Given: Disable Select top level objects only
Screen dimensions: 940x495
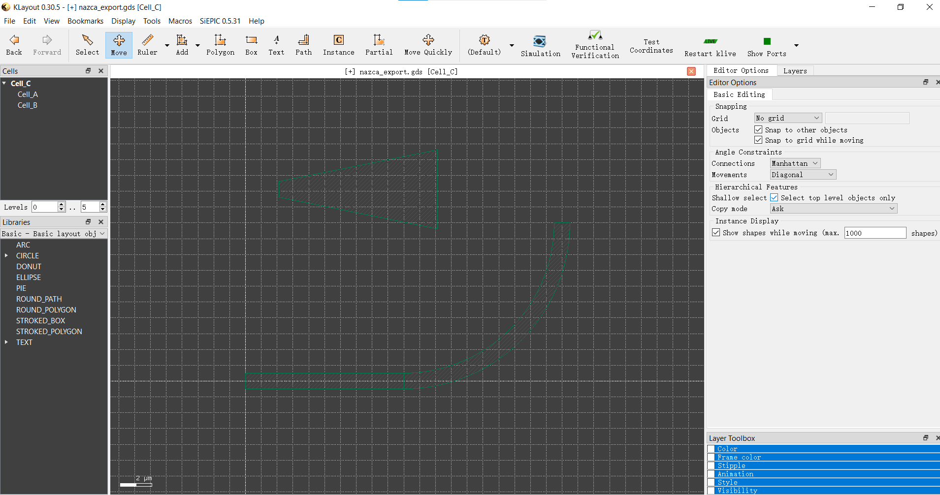Looking at the screenshot, I should click(x=774, y=198).
